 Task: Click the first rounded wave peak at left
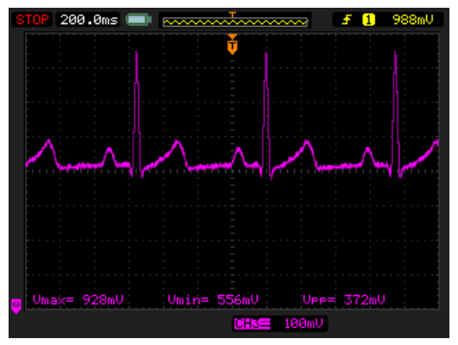pos(49,140)
